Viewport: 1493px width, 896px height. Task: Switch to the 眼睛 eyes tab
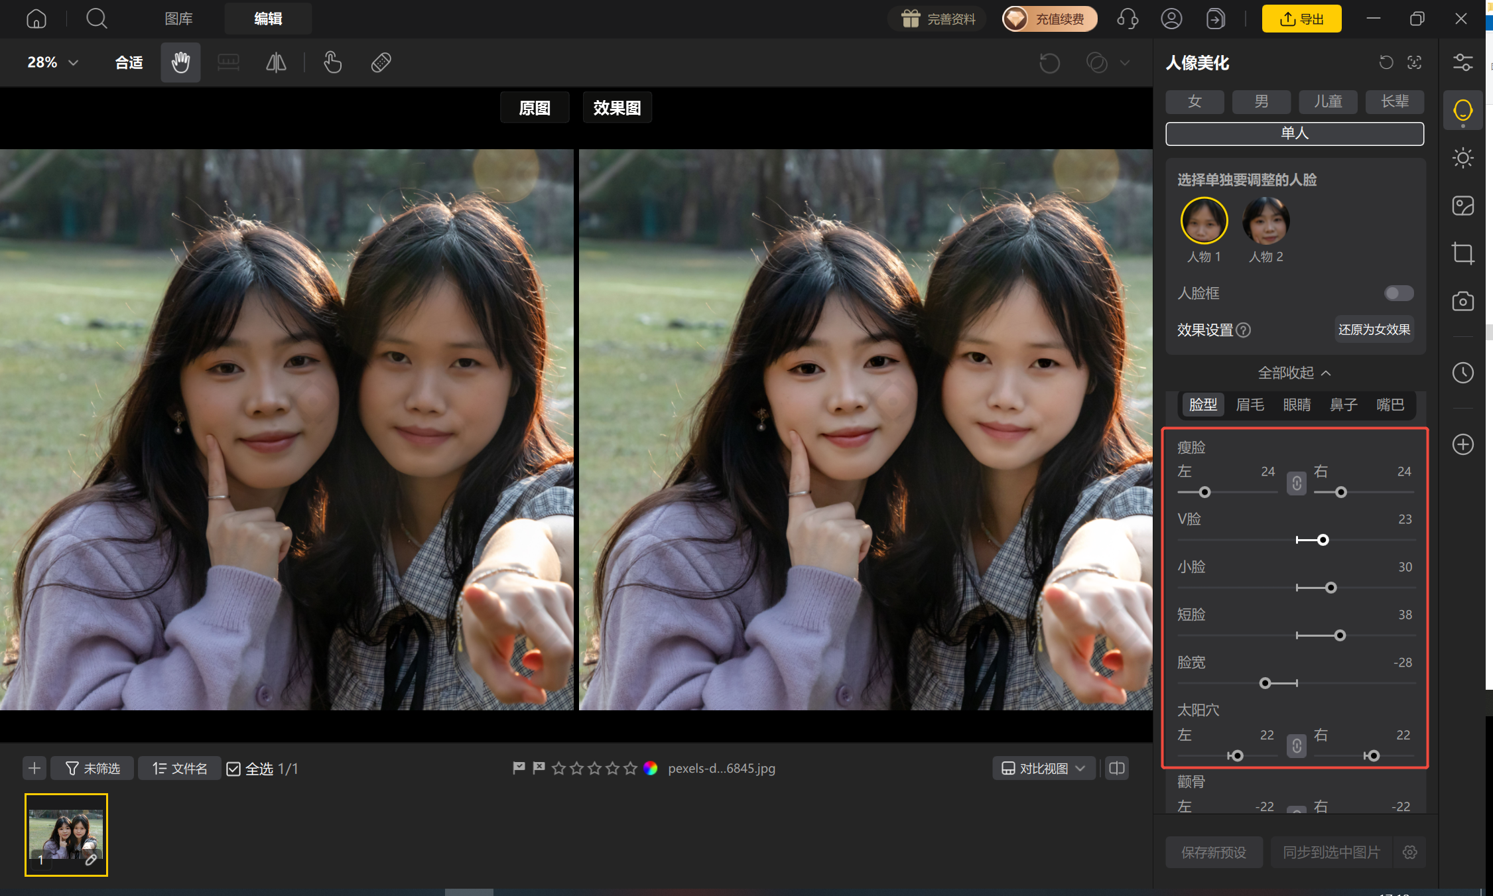tap(1297, 405)
